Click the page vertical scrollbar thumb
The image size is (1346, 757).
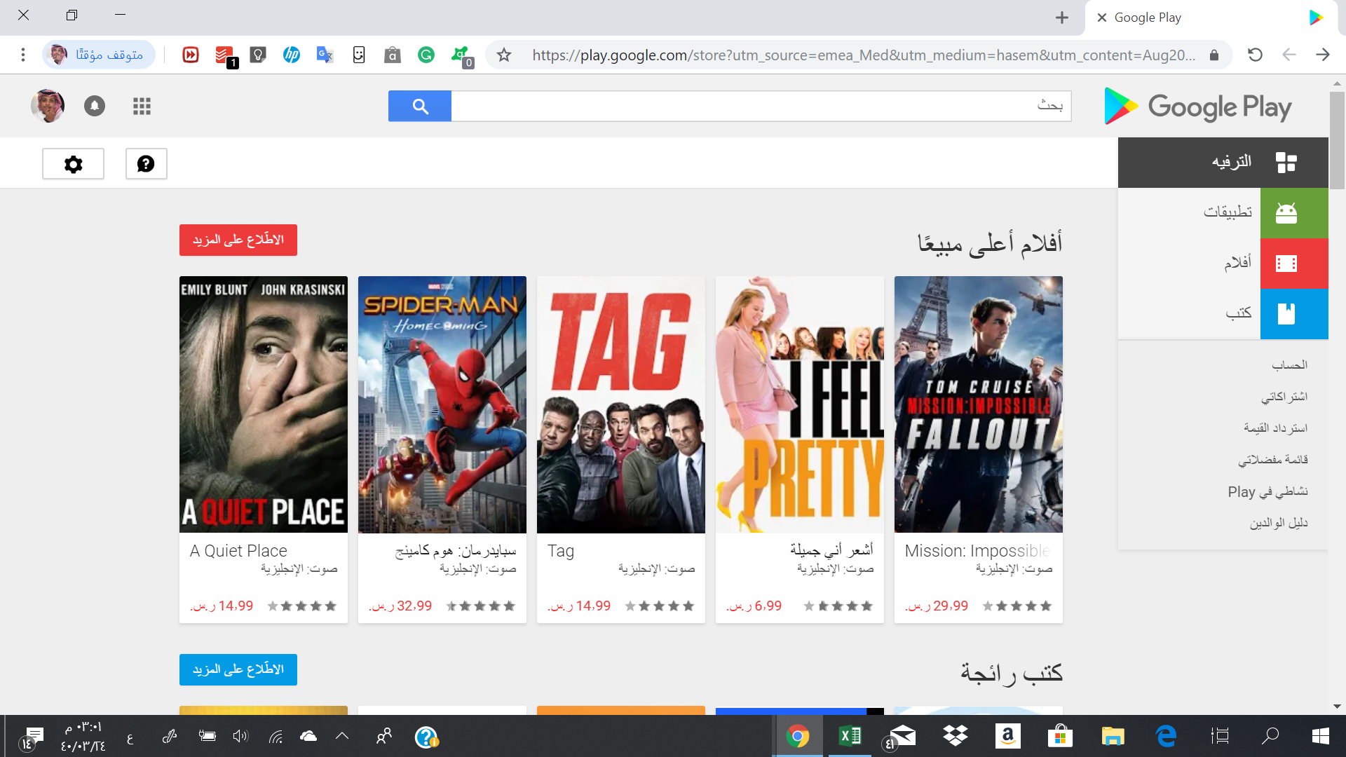[x=1337, y=140]
